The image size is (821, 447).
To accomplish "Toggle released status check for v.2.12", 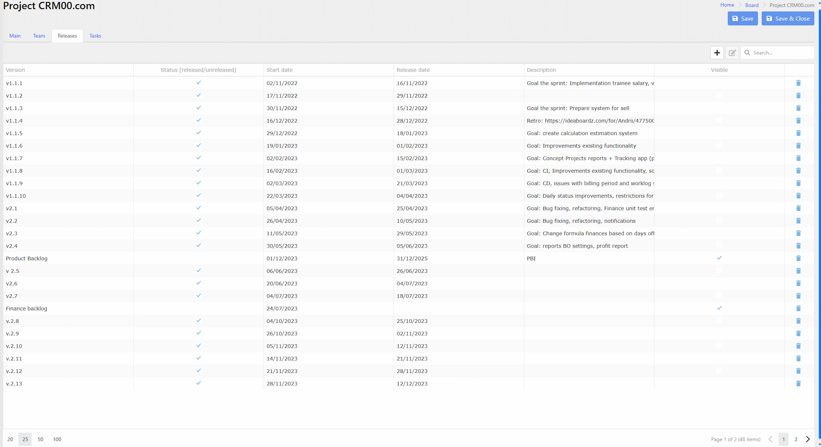I will (x=198, y=370).
